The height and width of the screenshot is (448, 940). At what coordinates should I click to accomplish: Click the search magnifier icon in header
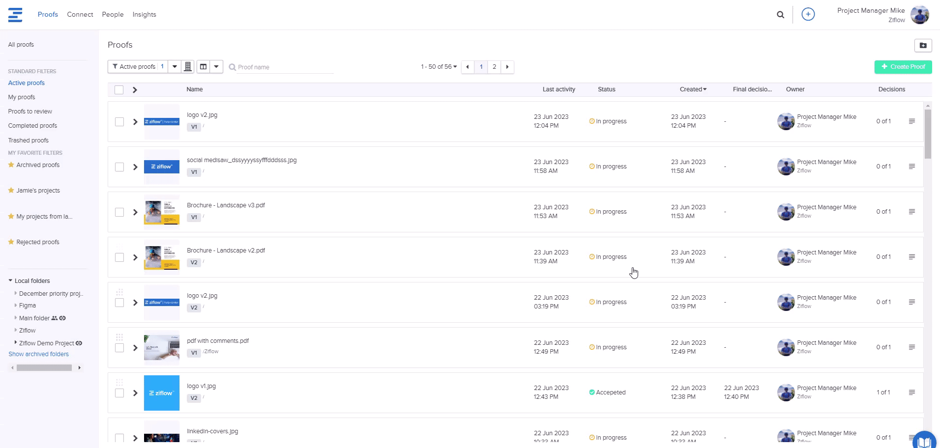[780, 15]
